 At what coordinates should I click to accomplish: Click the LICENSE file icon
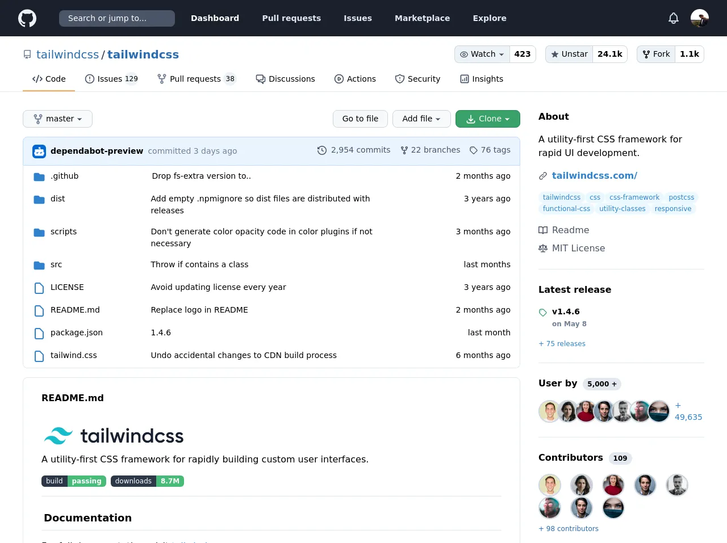coord(39,288)
